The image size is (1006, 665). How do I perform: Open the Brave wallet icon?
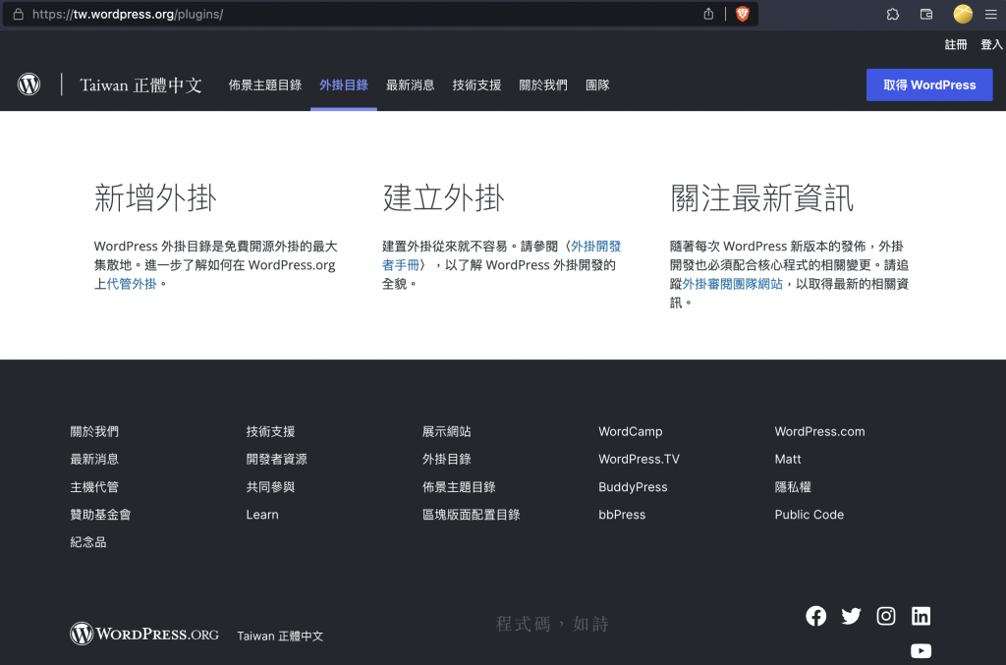[x=925, y=14]
